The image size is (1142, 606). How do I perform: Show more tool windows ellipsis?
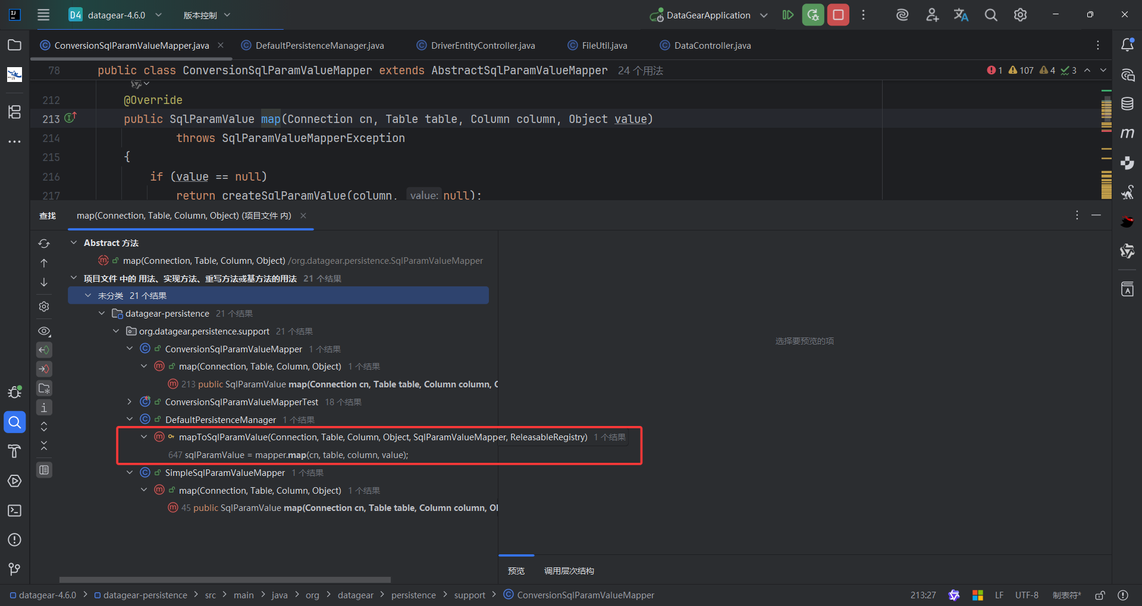(x=14, y=141)
